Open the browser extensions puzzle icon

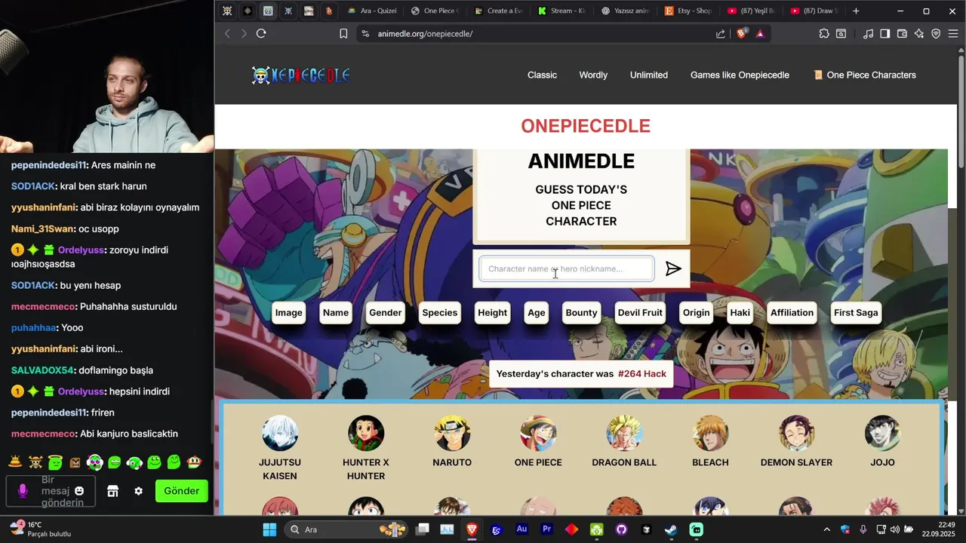[824, 33]
